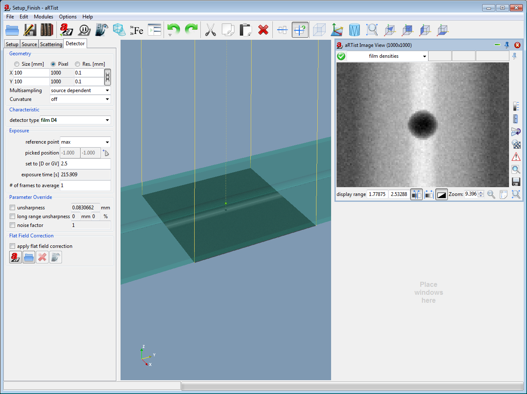The image size is (527, 394).
Task: Toggle the coordinate axes display icon
Action: [337, 30]
